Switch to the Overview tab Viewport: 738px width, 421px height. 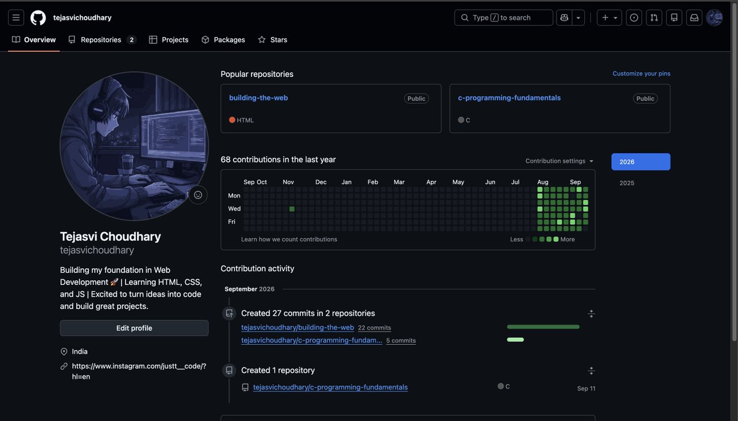(34, 40)
